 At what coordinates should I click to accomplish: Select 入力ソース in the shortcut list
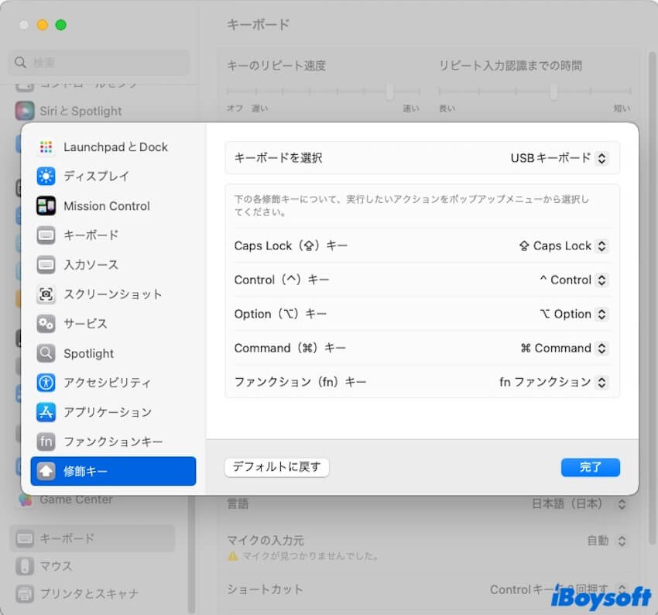click(91, 265)
